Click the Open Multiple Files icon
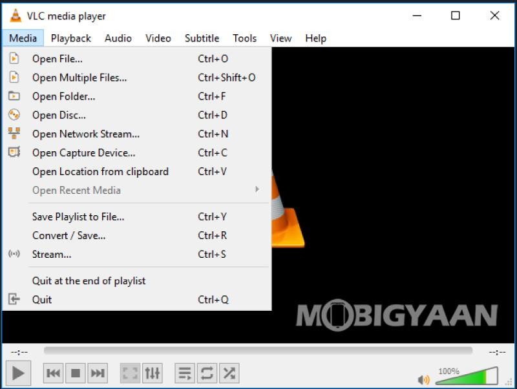Viewport: 517px width, 389px height. [14, 77]
